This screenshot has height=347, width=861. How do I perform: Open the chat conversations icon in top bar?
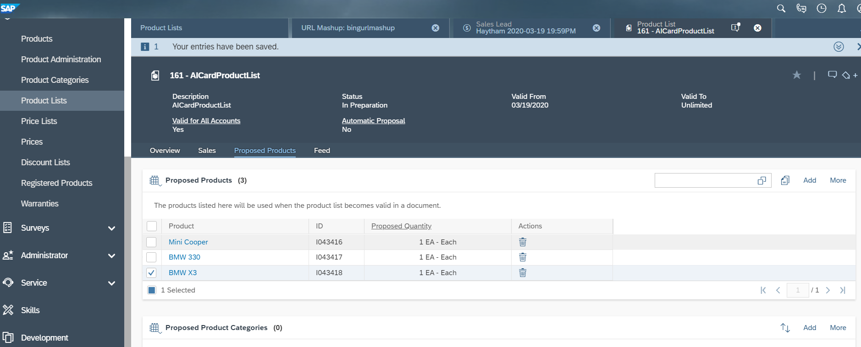click(x=801, y=8)
